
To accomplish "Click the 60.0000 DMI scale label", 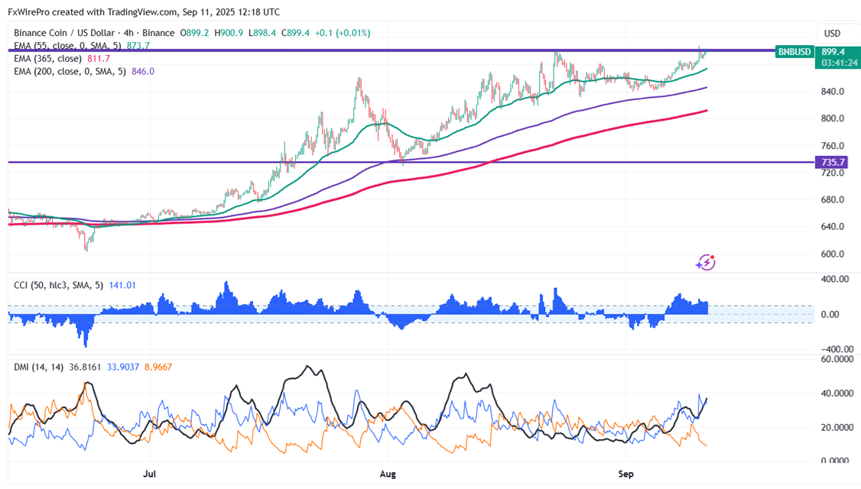I will (837, 359).
